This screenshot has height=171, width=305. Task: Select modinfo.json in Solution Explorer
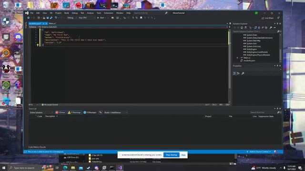[x=249, y=61]
